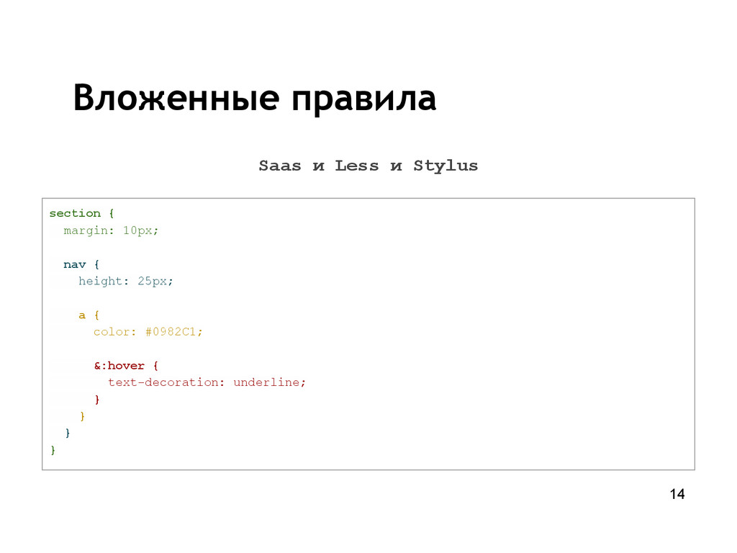Click the slide title 'Вложенные правила'
Viewport: 737px width, 553px height.
[x=255, y=98]
